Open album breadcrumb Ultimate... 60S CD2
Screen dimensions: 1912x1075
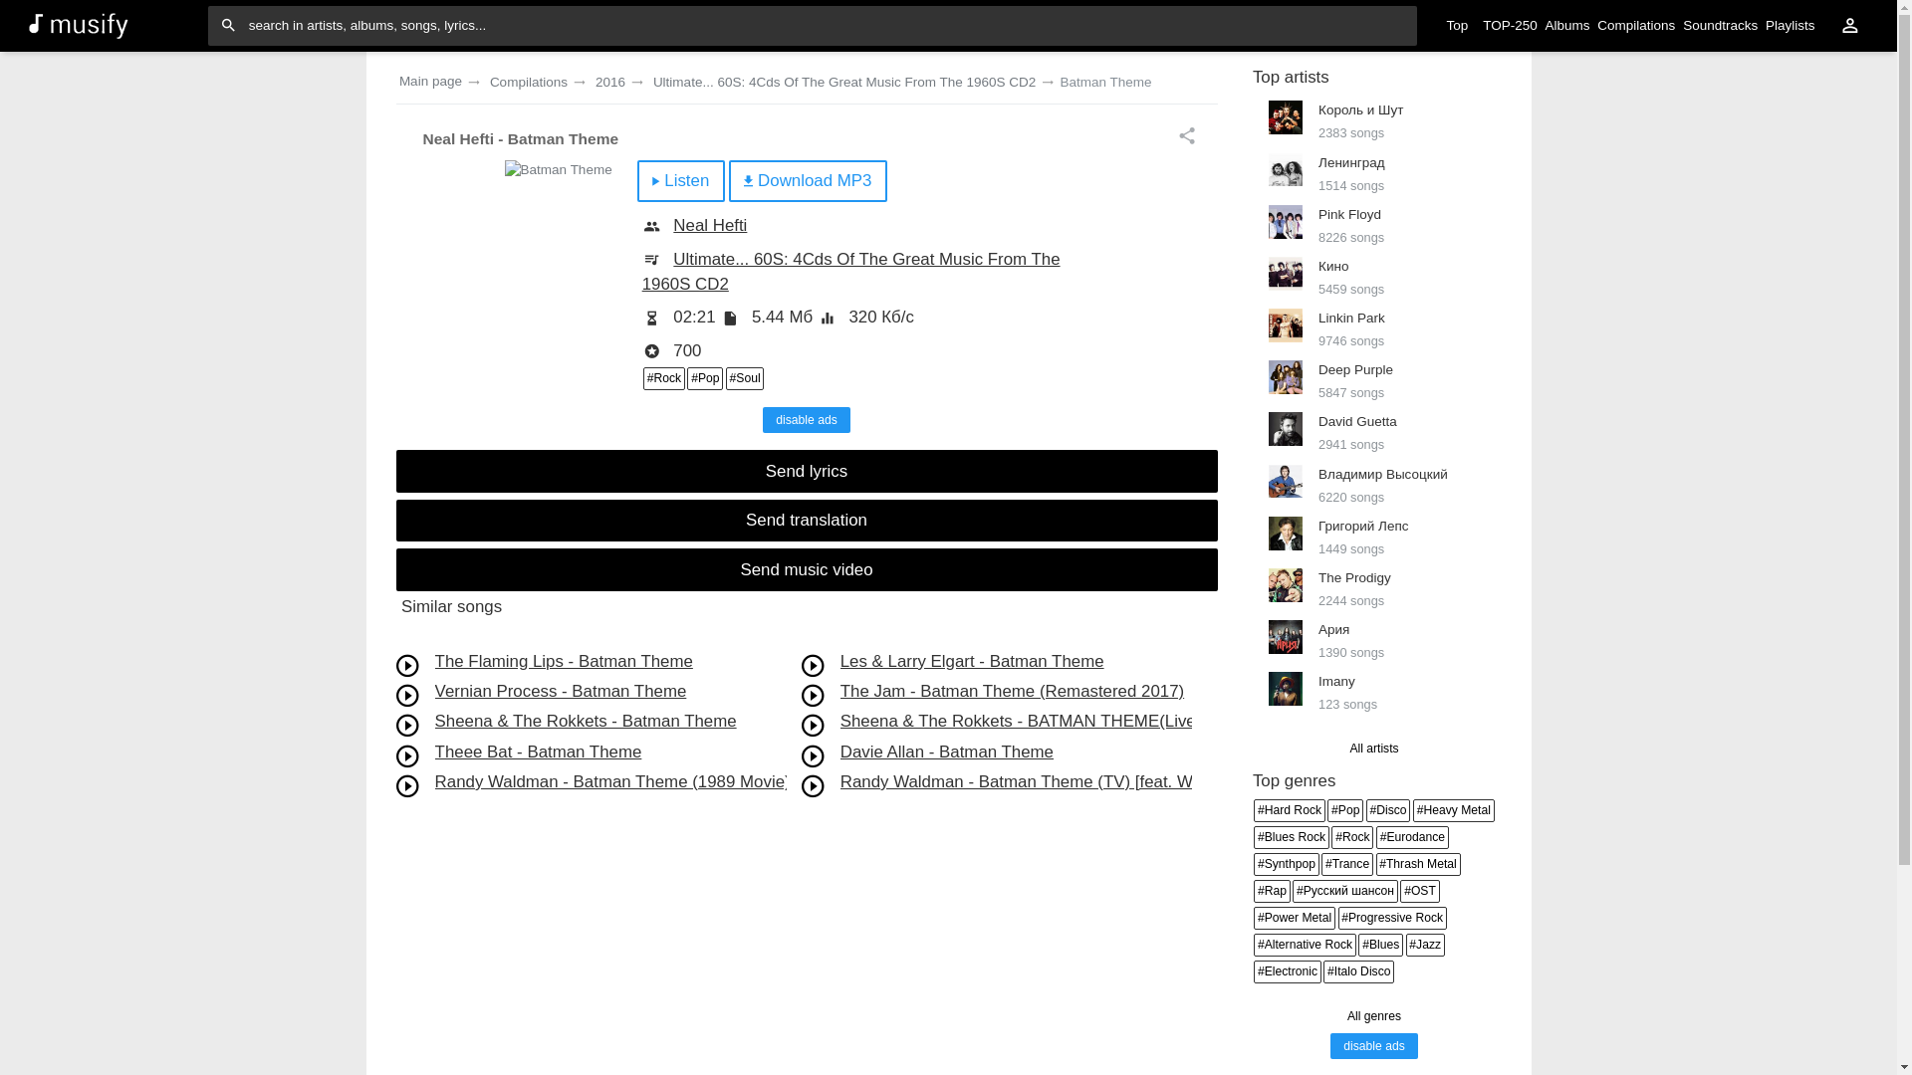[844, 83]
